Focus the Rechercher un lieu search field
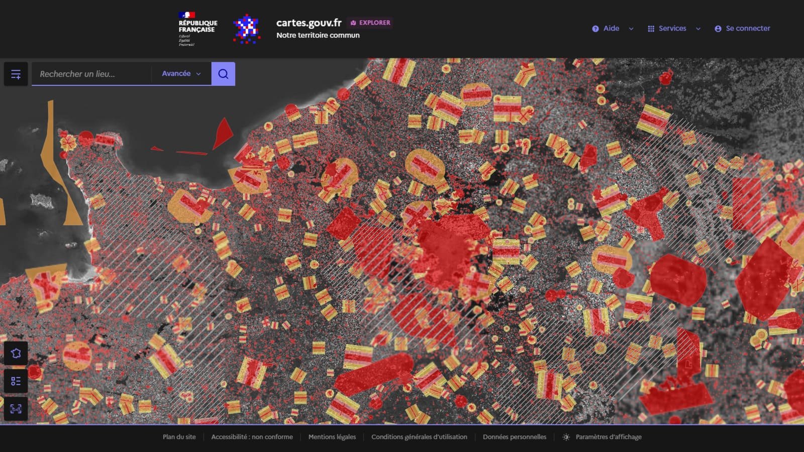Viewport: 804px width, 452px height. pos(92,74)
